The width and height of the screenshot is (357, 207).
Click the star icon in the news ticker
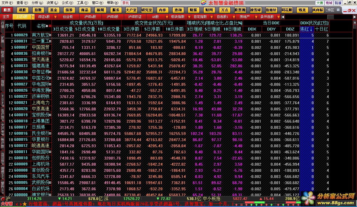[25, 204]
